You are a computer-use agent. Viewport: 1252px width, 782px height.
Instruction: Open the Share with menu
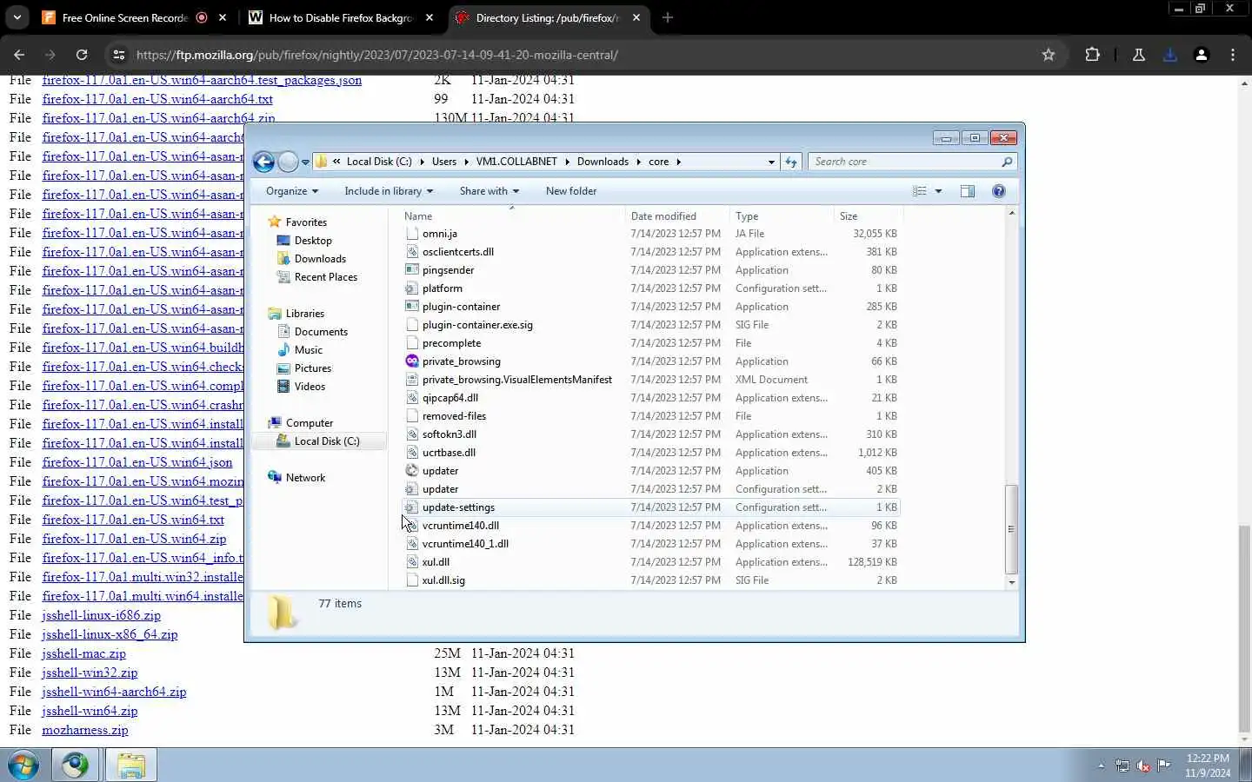click(489, 191)
